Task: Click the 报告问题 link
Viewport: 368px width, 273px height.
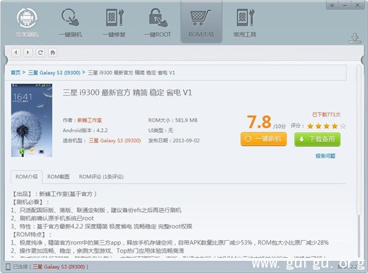Action: pyautogui.click(x=325, y=156)
